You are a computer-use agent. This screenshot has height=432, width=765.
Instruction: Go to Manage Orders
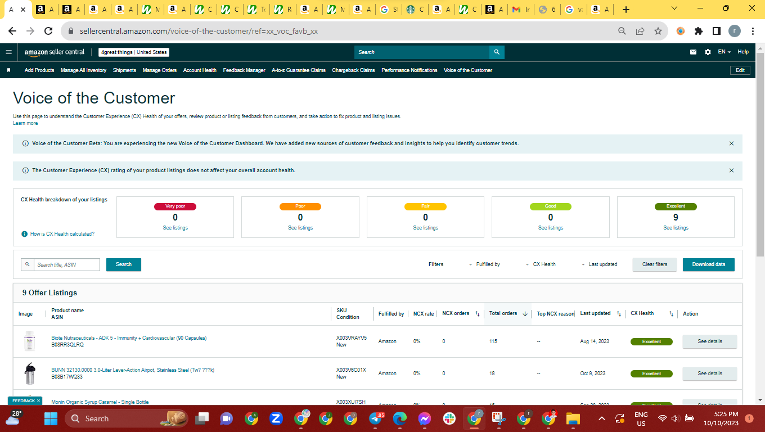click(160, 70)
